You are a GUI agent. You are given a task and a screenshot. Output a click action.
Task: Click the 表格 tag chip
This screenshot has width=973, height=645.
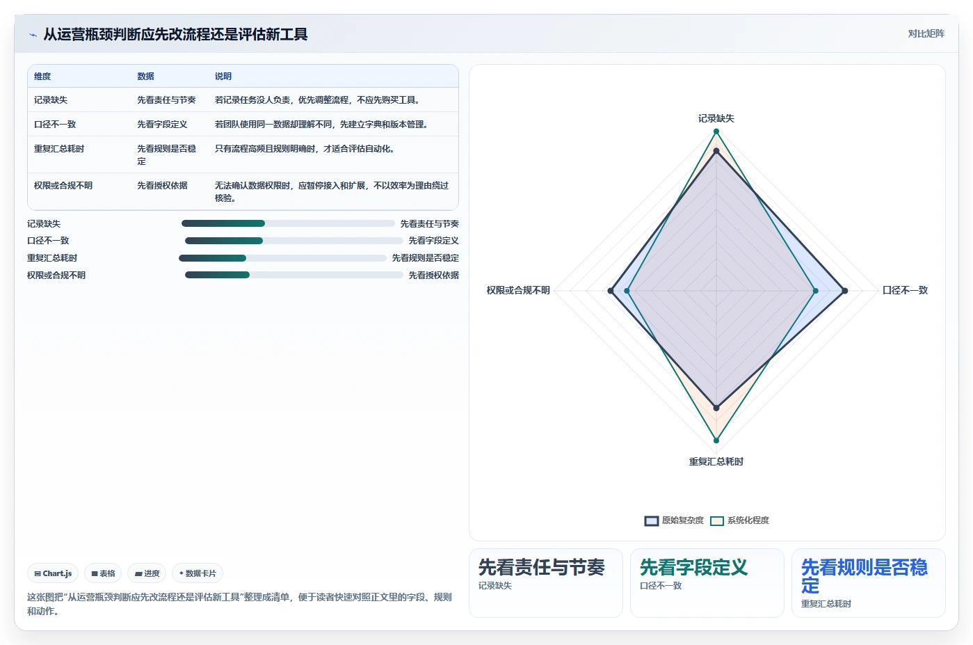click(103, 573)
